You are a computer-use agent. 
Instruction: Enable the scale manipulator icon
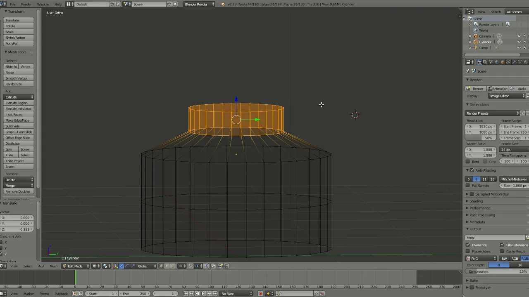[x=133, y=266]
